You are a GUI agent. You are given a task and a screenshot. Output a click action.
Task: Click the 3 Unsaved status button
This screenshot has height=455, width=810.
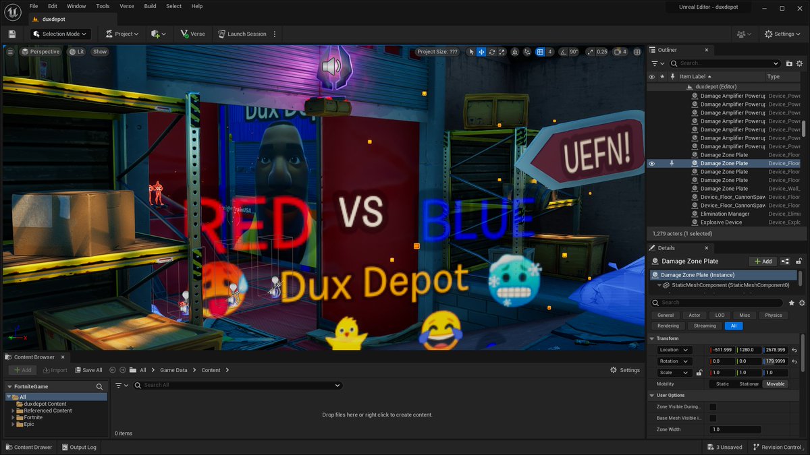click(725, 447)
